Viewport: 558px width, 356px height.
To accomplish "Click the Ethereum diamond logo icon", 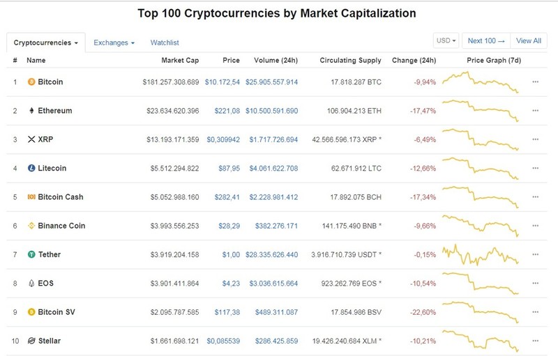I will coord(31,111).
